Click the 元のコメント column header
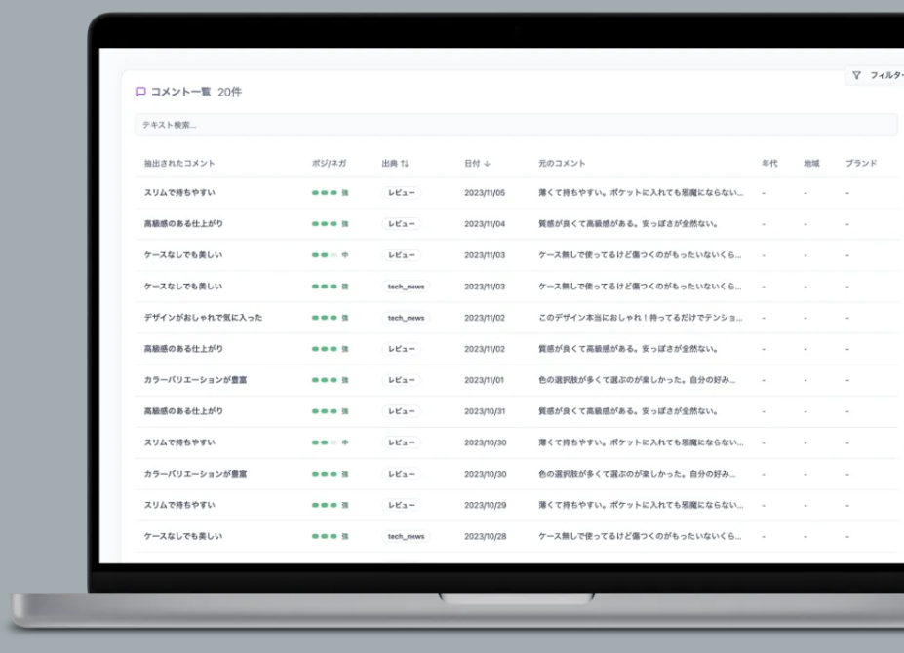 coord(562,164)
